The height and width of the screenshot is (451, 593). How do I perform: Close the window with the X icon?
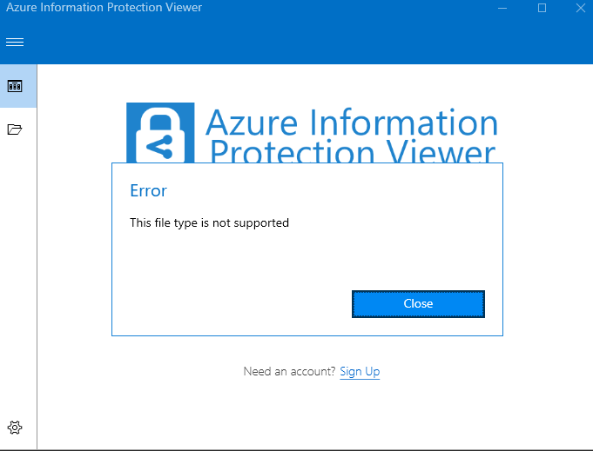(x=581, y=8)
